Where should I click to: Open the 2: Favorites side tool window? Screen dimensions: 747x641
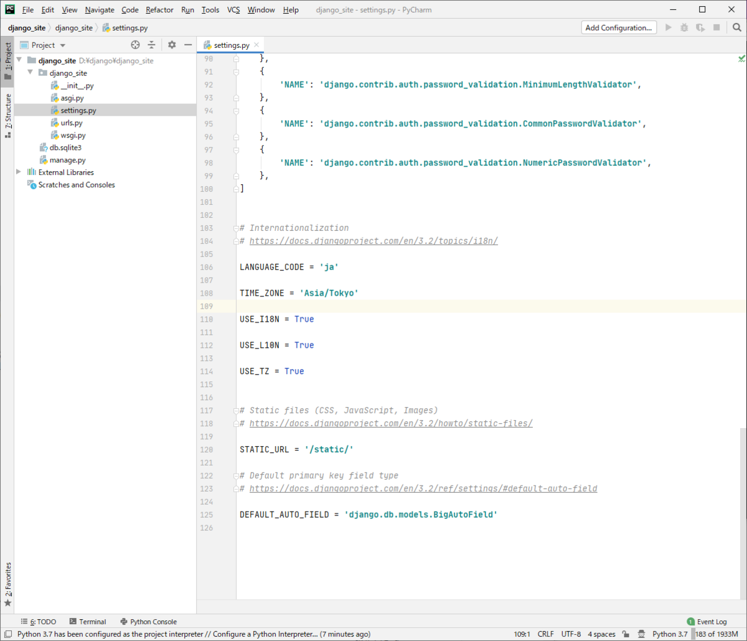[x=7, y=584]
